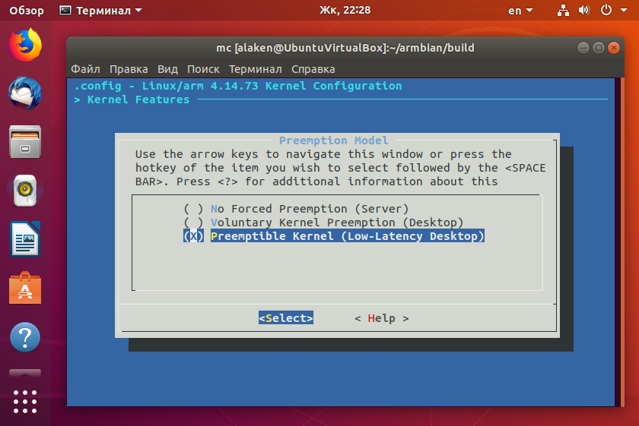Open the en language dropdown
Screen dimensions: 639x426
tap(520, 10)
